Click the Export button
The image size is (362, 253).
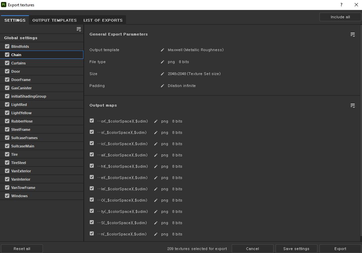[x=340, y=249]
